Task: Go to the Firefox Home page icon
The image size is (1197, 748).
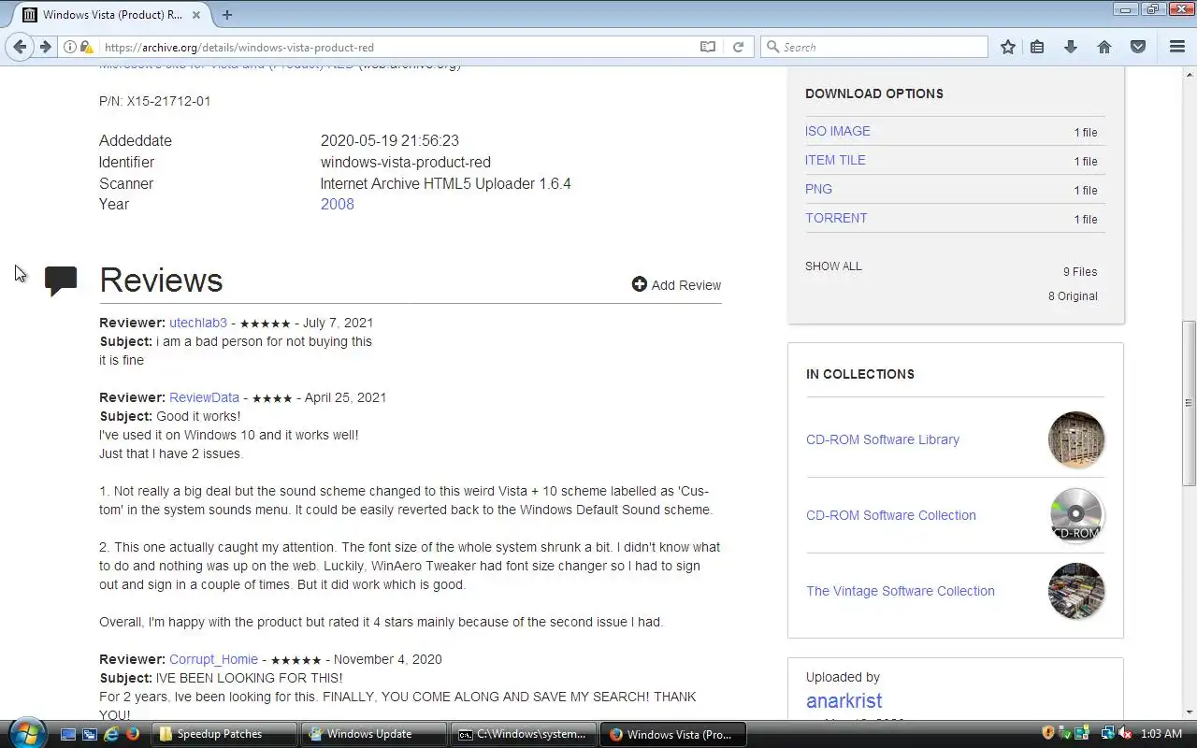Action: point(1104,47)
